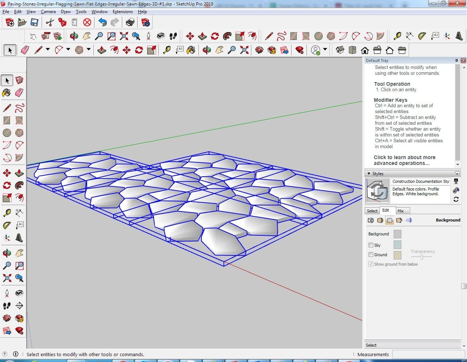Click the Print icon in top toolbar
This screenshot has height=362, width=467.
click(130, 23)
